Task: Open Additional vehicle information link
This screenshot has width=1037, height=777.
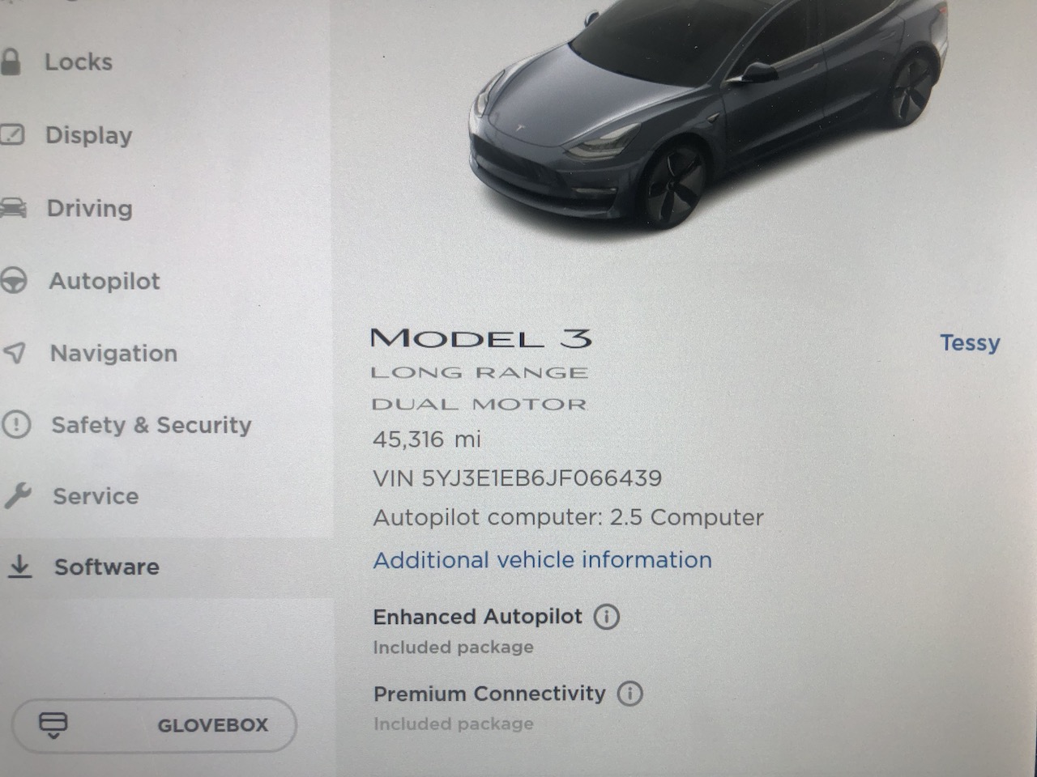Action: click(542, 560)
